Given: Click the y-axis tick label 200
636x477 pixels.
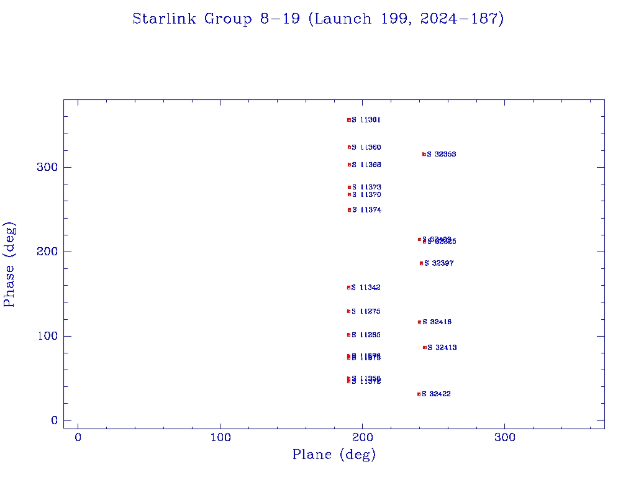Looking at the screenshot, I should pyautogui.click(x=47, y=252).
